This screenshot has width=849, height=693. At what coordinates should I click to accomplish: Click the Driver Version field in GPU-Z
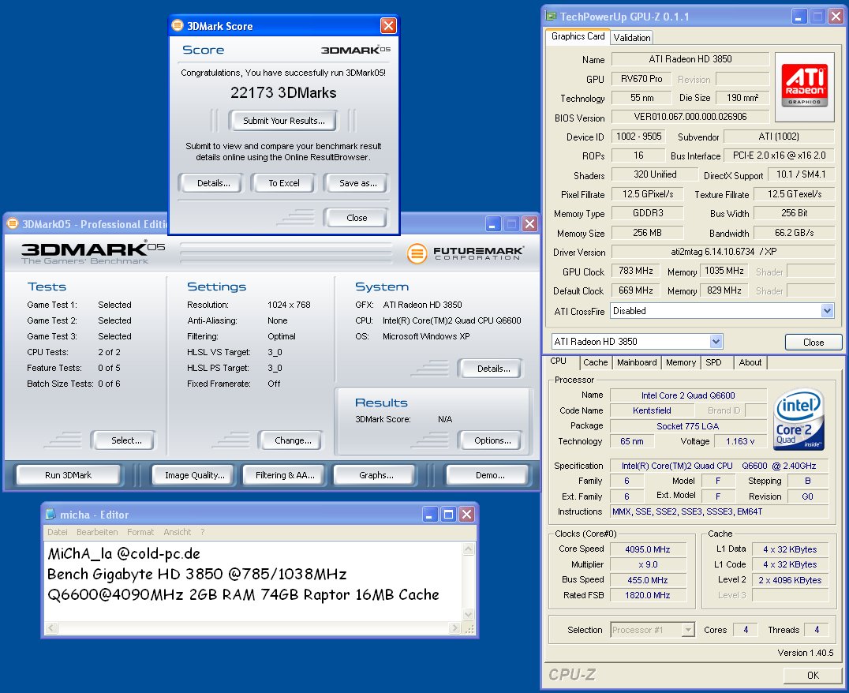(723, 252)
